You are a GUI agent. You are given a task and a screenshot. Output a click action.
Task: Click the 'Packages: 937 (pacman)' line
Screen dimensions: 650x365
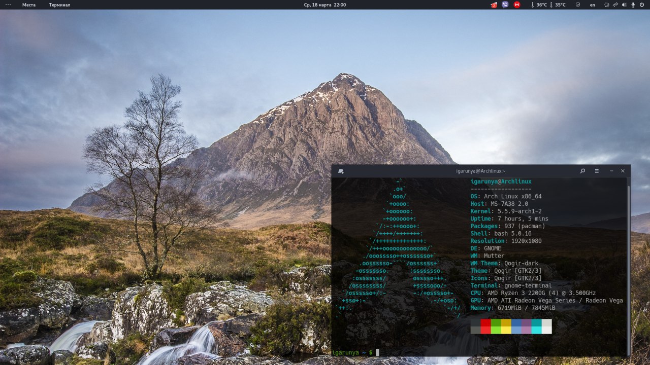tap(508, 226)
